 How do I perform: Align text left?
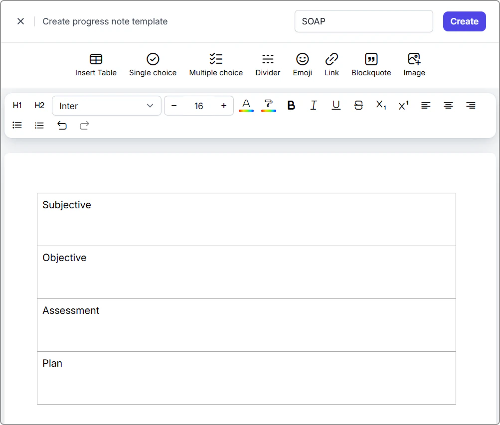426,106
